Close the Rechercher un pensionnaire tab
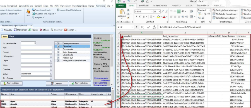 [31, 25]
